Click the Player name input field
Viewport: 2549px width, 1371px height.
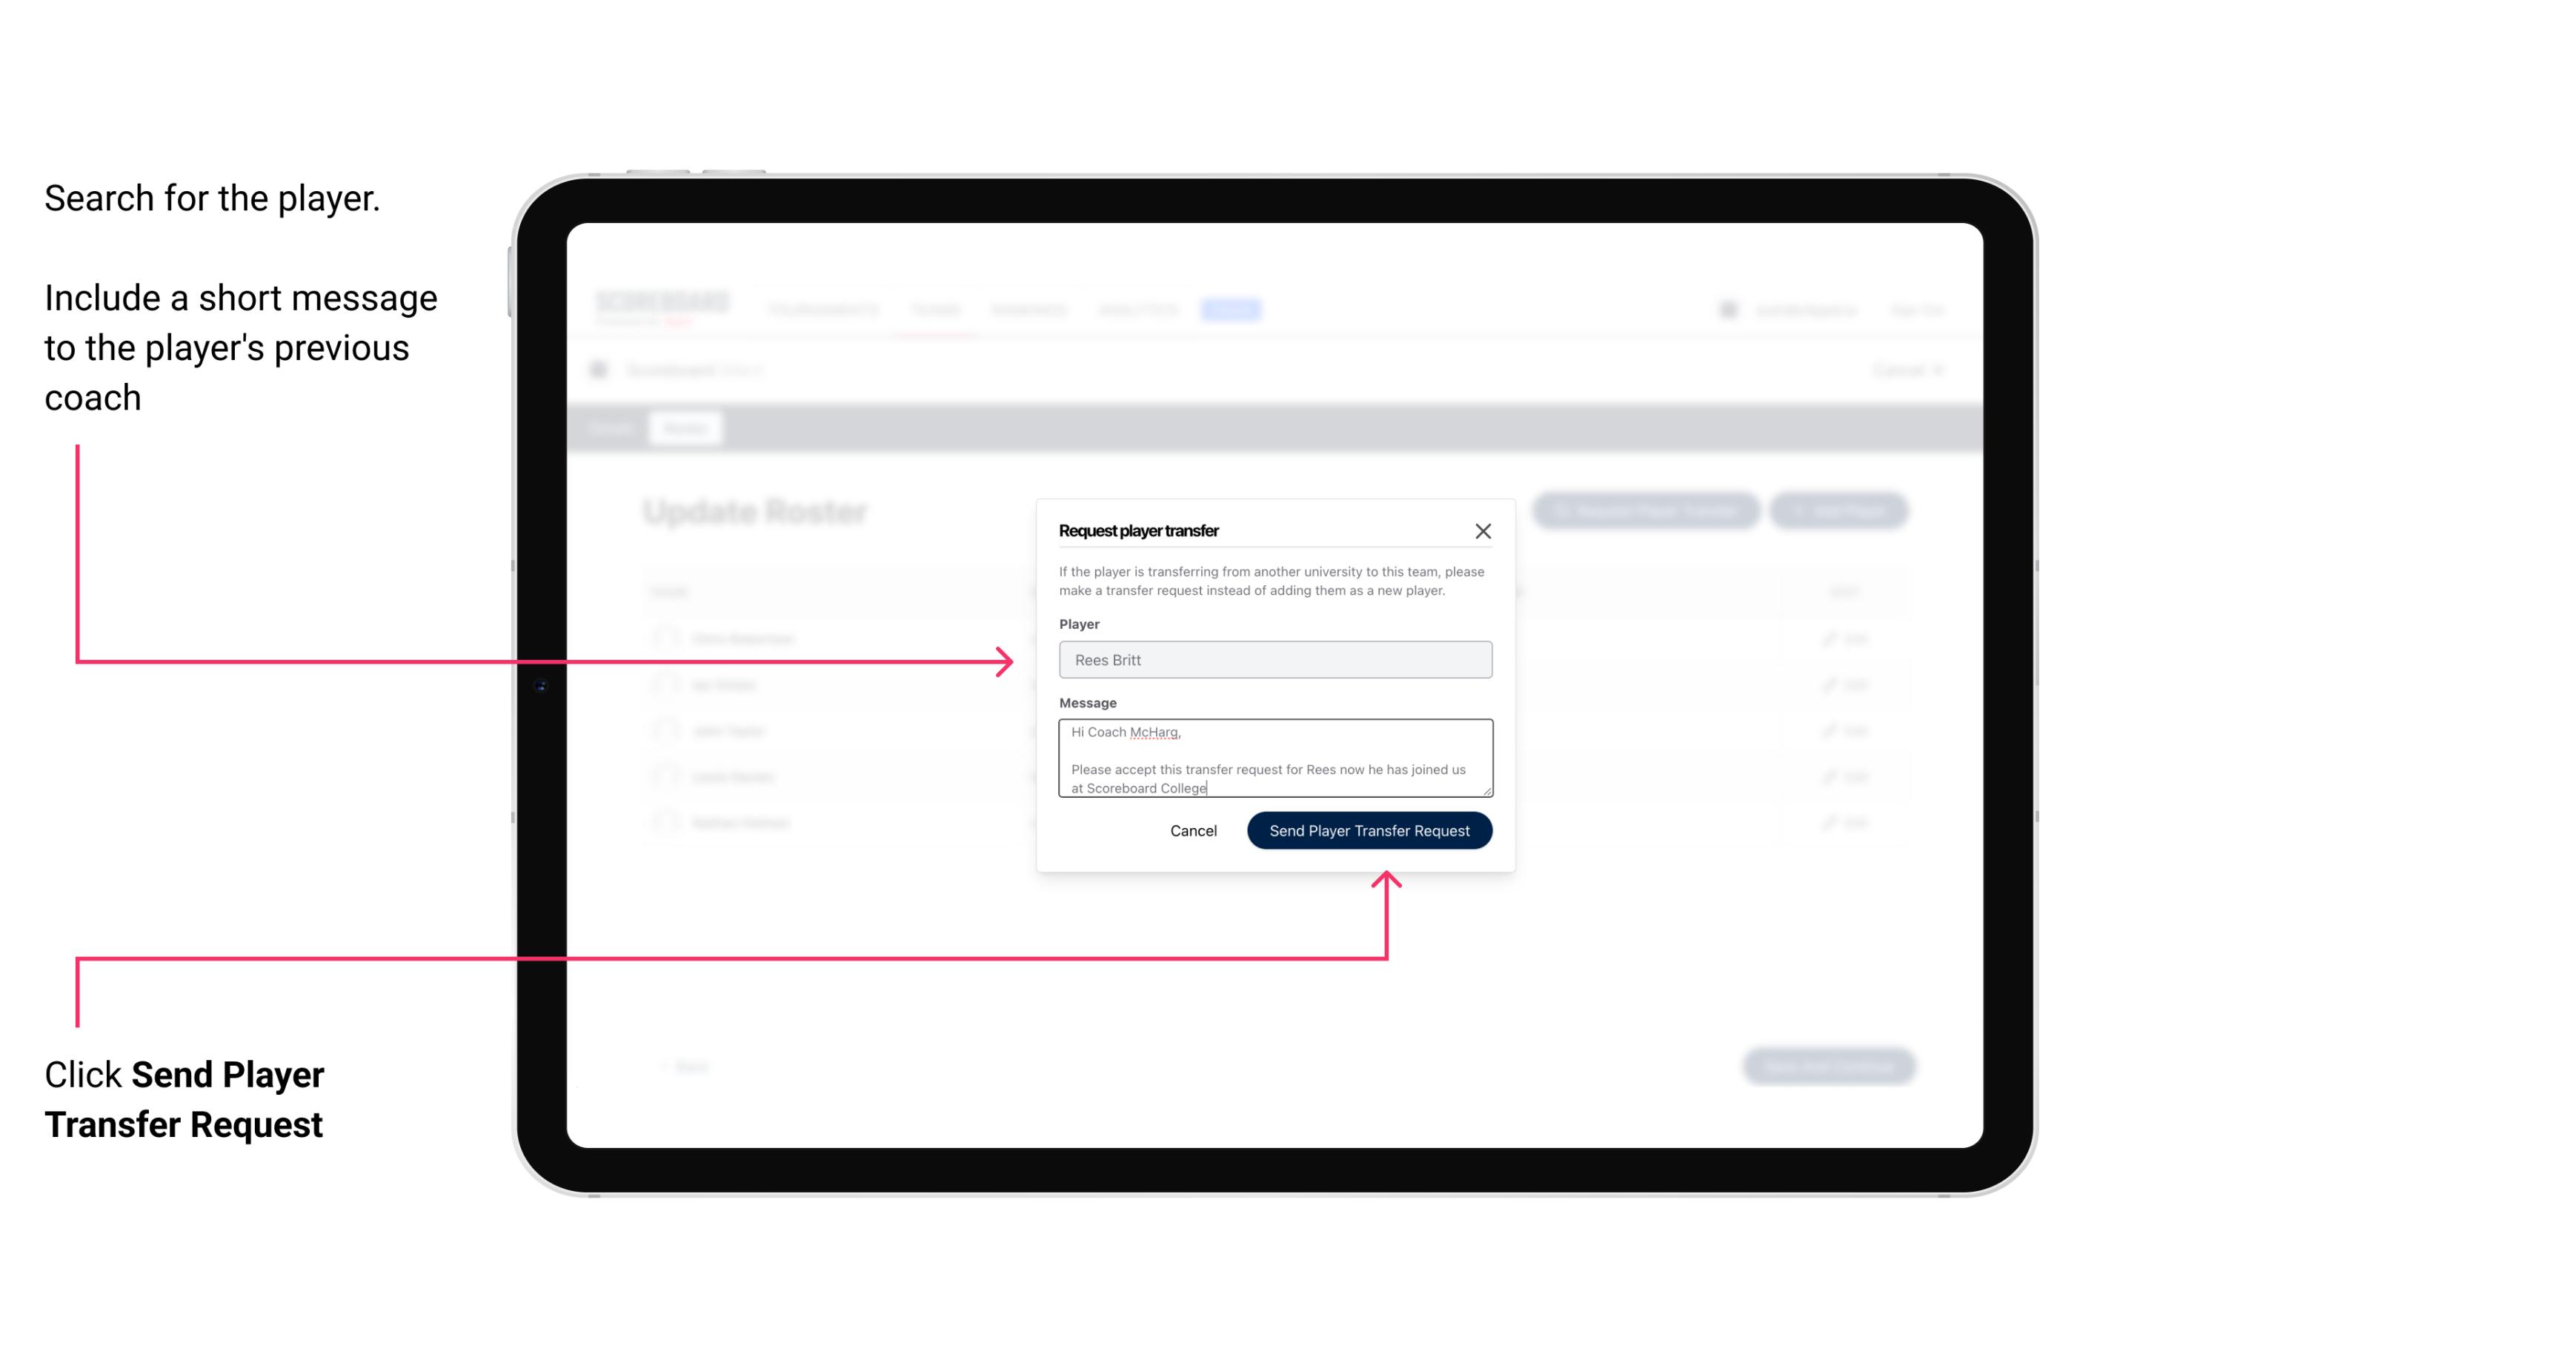(x=1274, y=660)
